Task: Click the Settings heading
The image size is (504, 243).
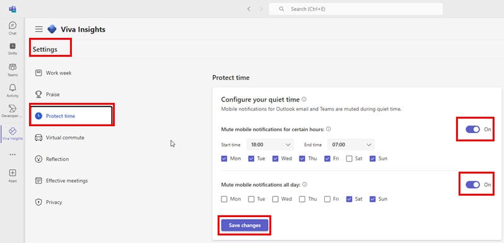Action: [45, 49]
